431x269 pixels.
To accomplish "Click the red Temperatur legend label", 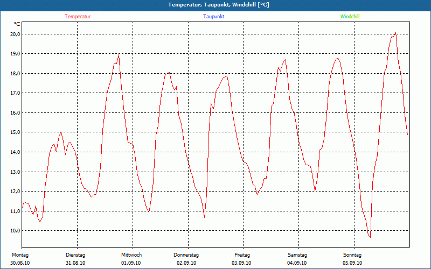I will point(78,17).
